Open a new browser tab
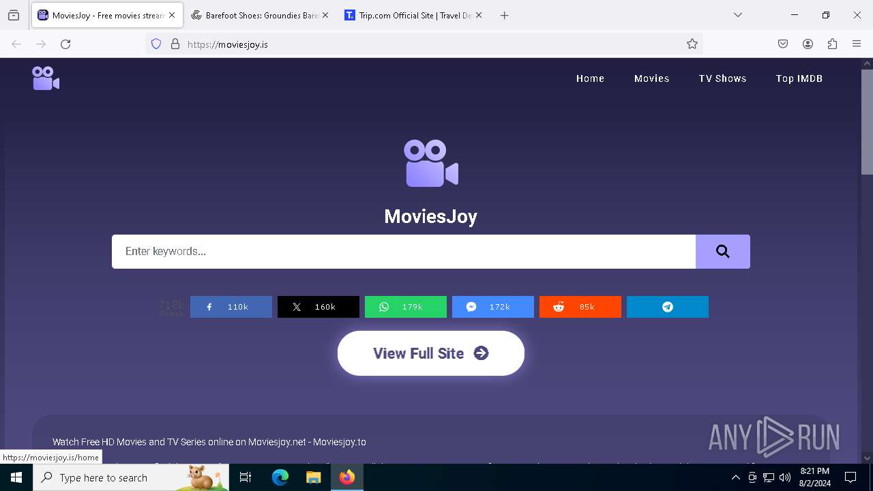873x491 pixels. (x=505, y=15)
